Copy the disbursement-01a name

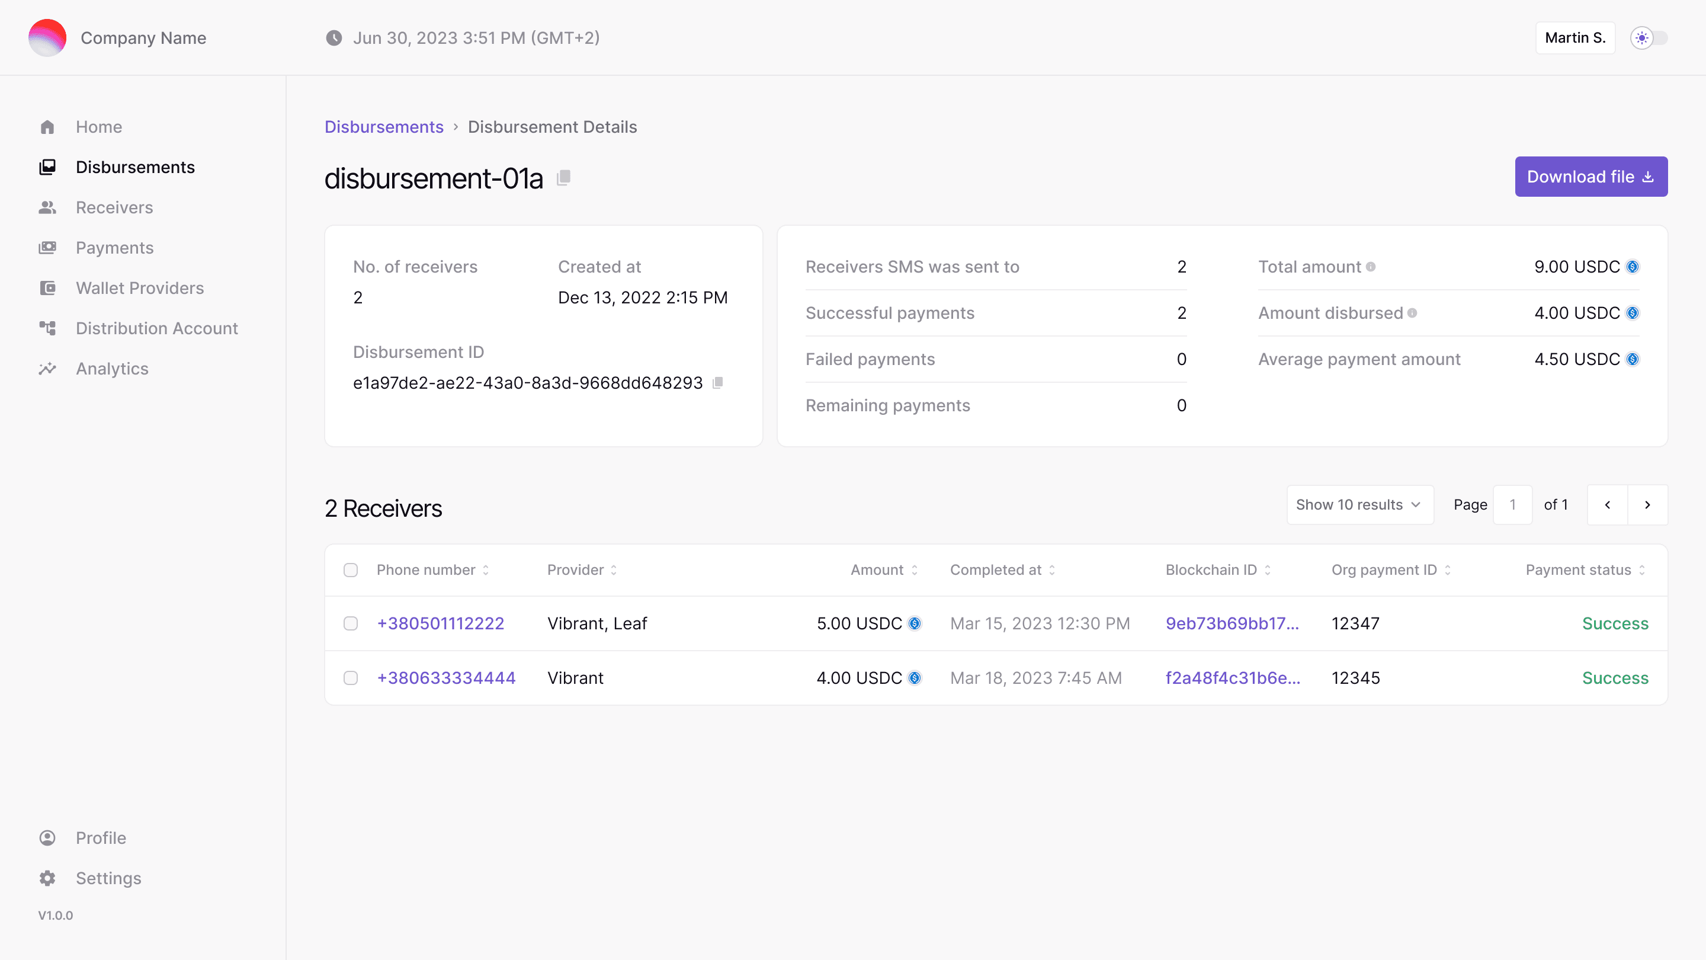click(563, 178)
